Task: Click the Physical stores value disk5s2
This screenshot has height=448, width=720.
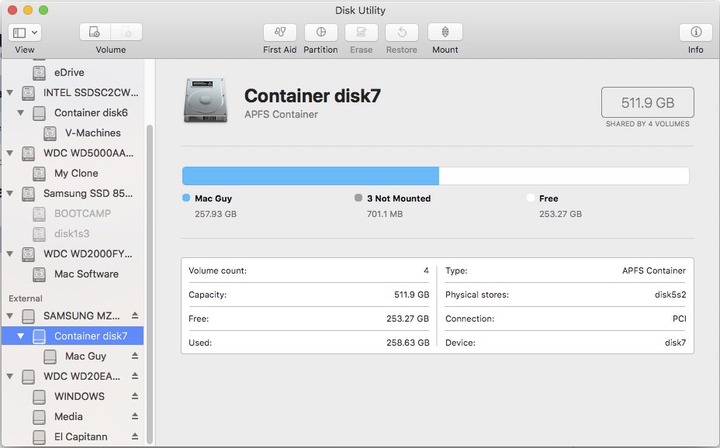Action: [670, 295]
